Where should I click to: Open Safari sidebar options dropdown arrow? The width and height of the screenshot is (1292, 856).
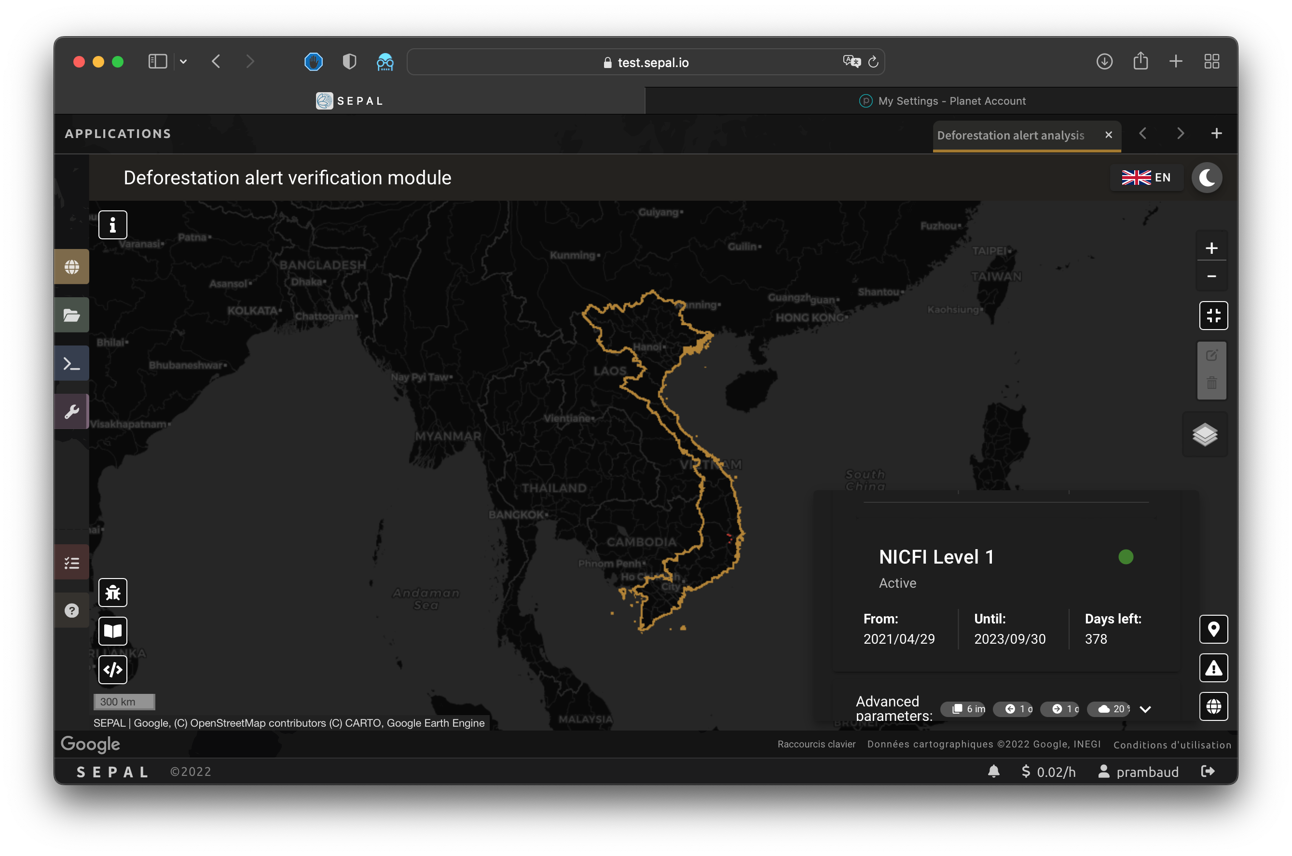[183, 62]
